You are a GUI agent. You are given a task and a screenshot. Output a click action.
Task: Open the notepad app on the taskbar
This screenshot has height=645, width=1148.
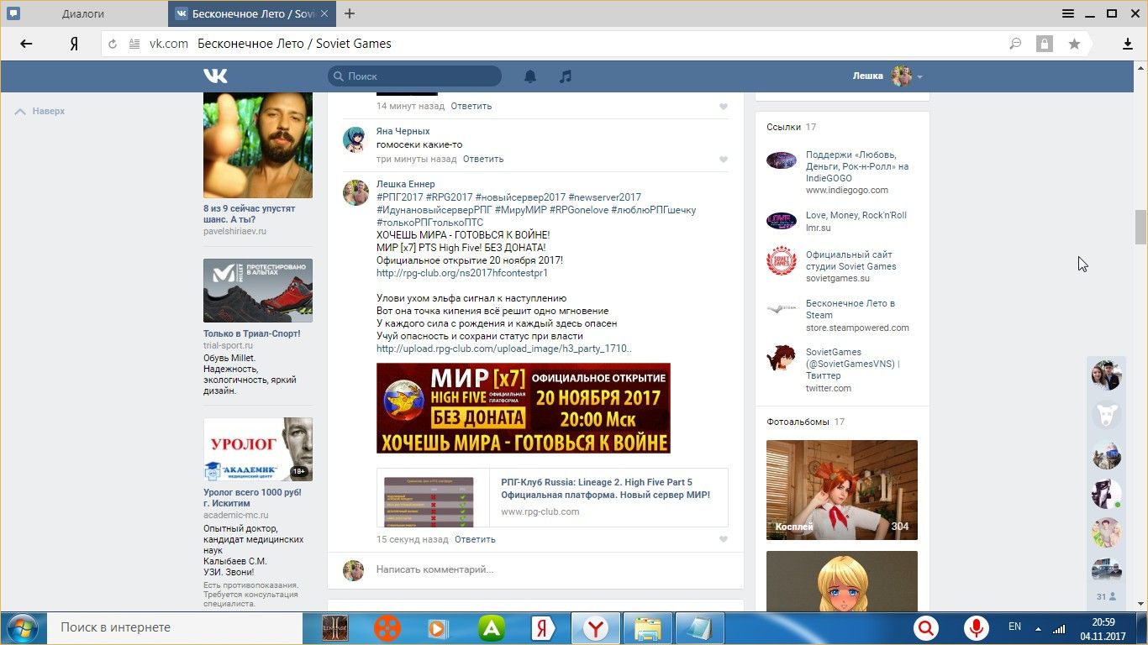click(x=699, y=628)
